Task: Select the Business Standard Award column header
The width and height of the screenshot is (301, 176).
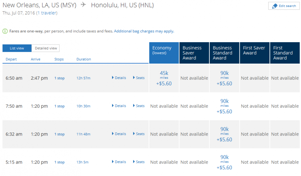Action: click(x=224, y=53)
